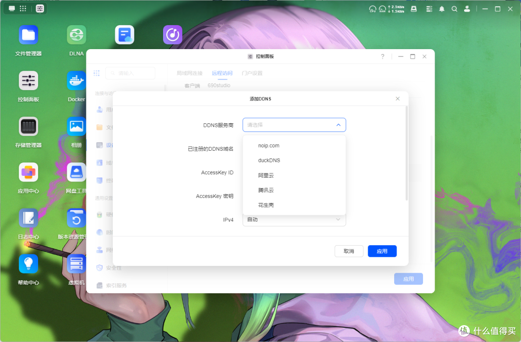Launch the purple music app icon
Image resolution: width=521 pixels, height=342 pixels.
tap(172, 35)
